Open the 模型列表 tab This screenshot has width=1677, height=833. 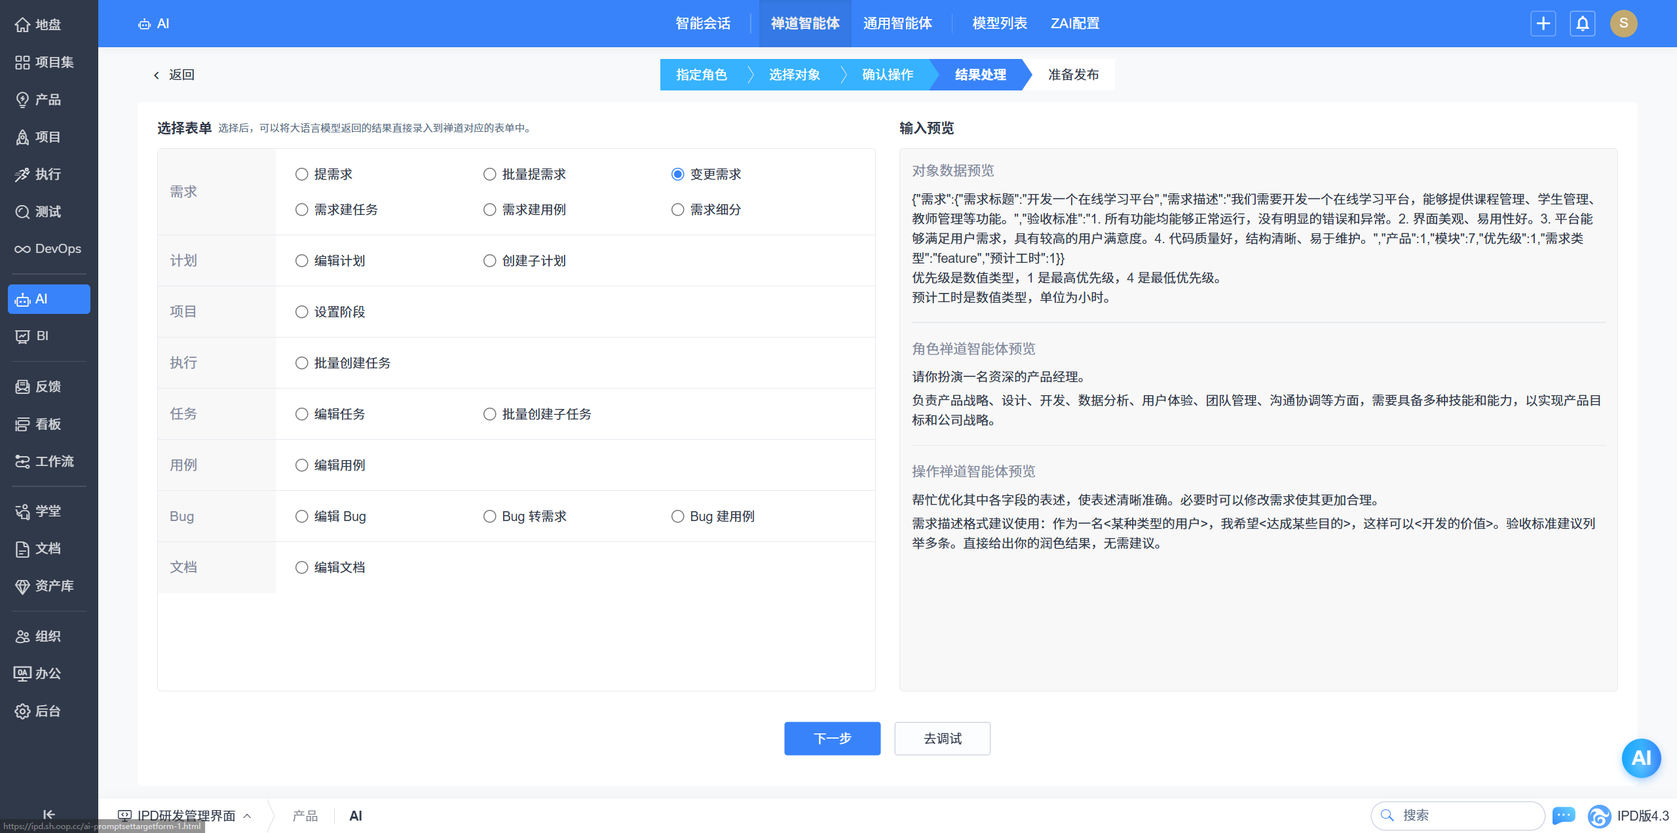point(999,24)
